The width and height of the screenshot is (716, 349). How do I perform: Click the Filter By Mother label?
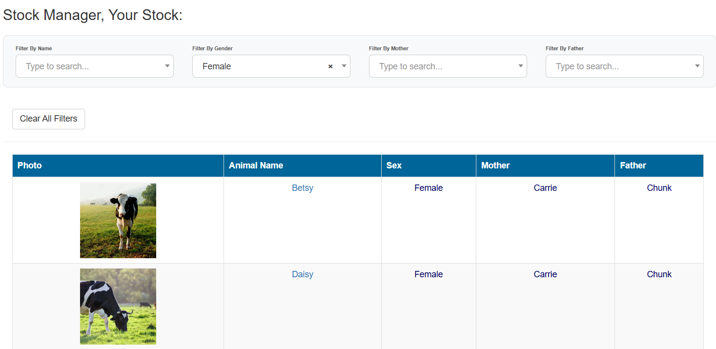pyautogui.click(x=389, y=48)
